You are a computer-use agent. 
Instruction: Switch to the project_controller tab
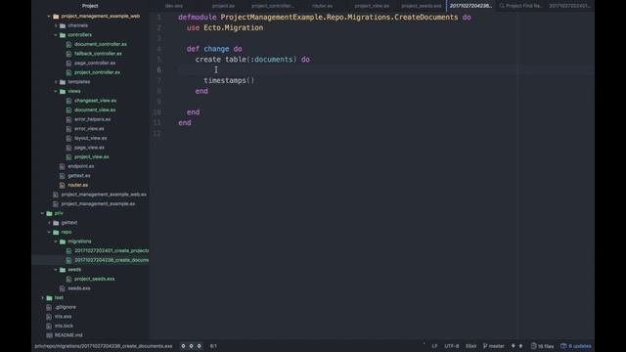pyautogui.click(x=273, y=6)
